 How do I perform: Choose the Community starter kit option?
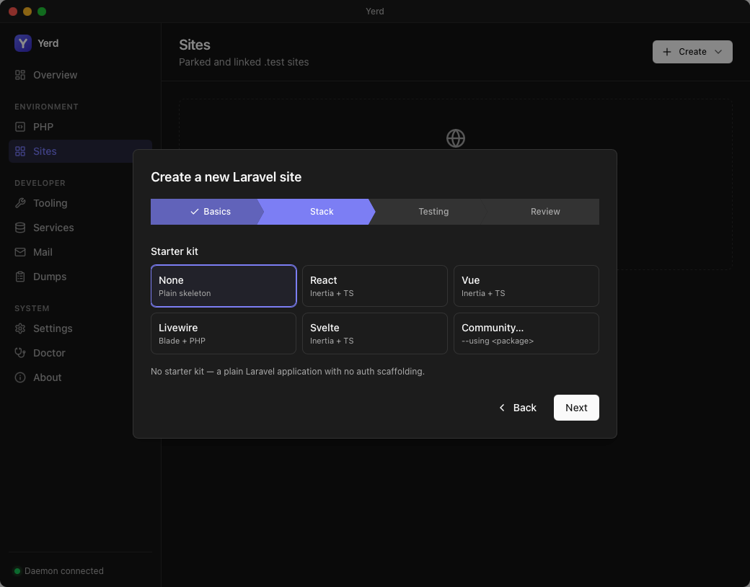526,333
